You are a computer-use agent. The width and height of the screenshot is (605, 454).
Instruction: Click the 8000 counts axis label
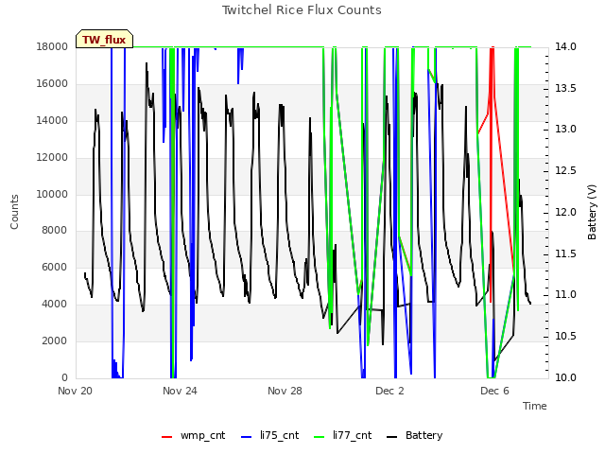point(55,231)
